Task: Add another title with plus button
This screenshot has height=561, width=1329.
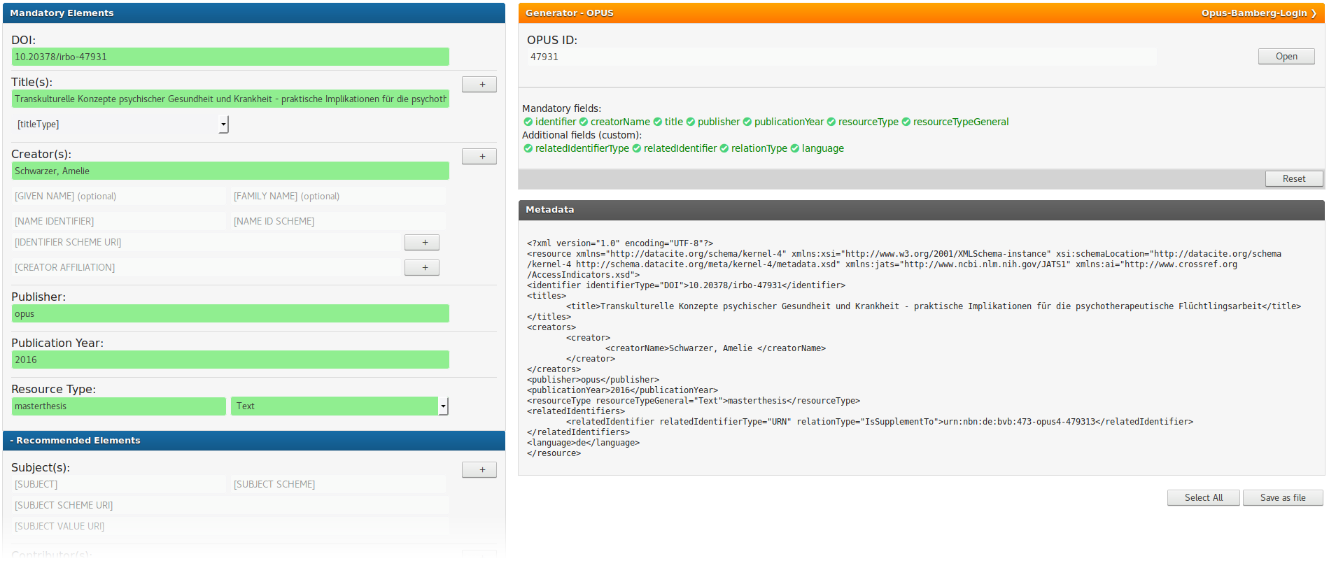Action: coord(479,85)
